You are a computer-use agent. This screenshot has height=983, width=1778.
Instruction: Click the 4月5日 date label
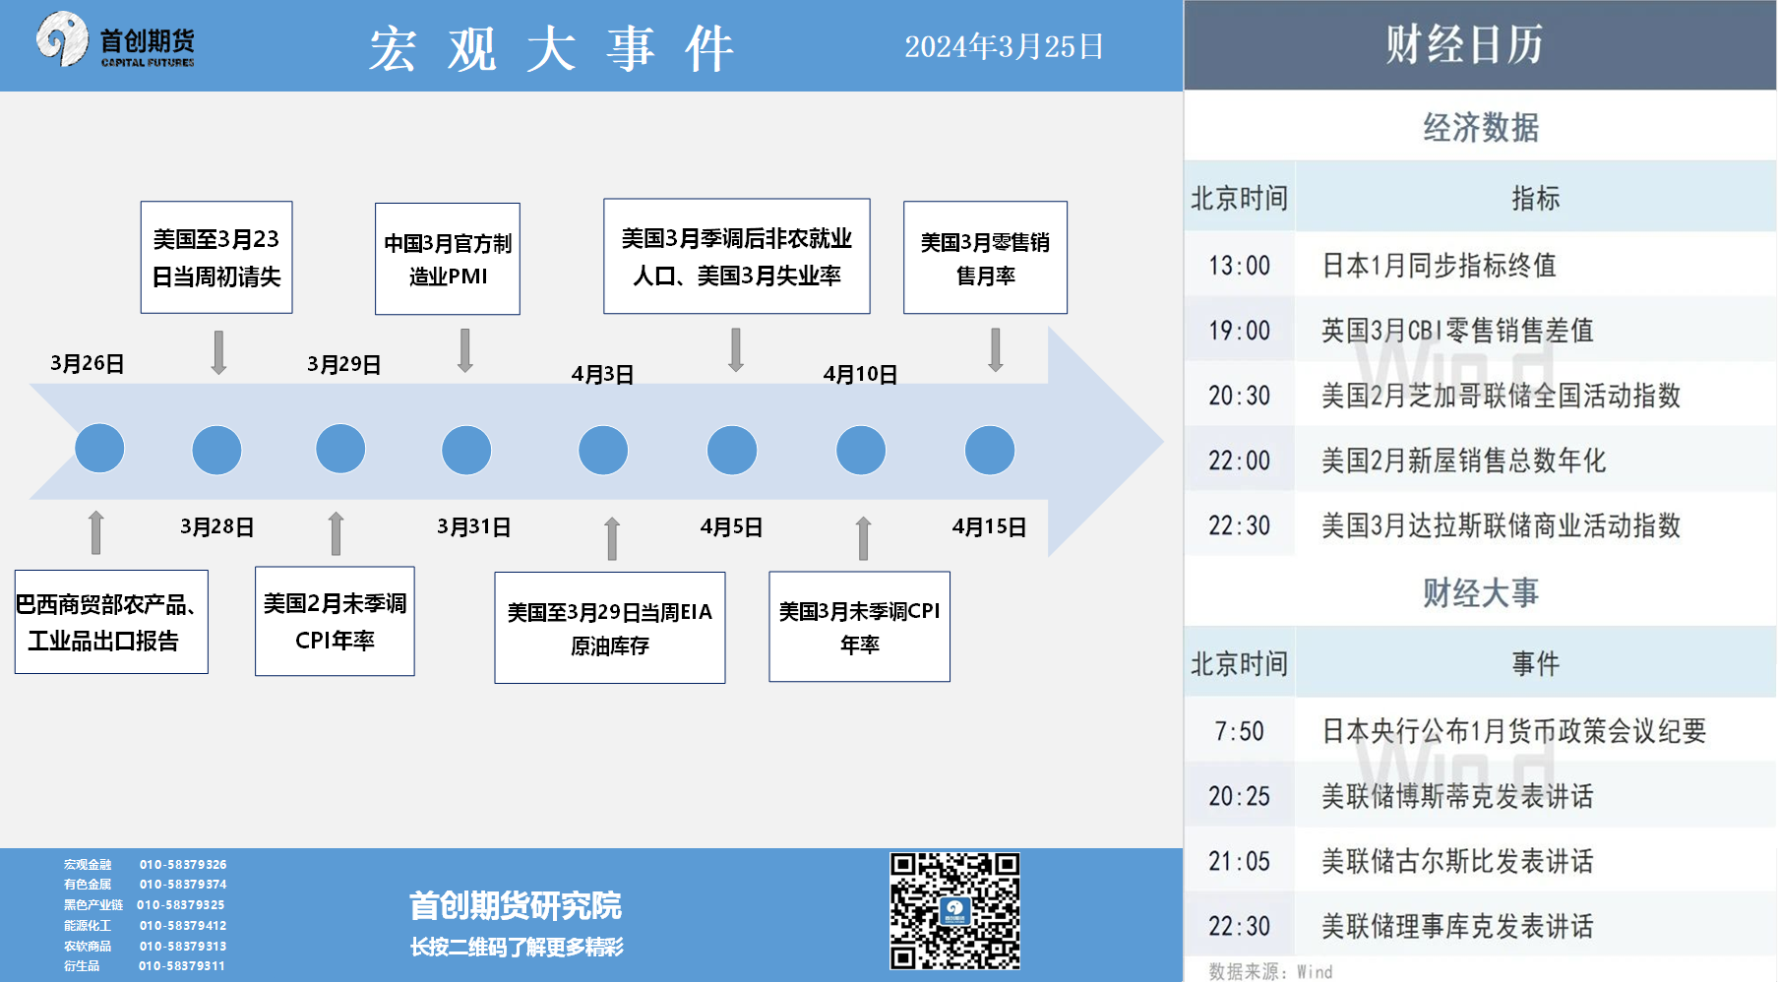click(732, 526)
